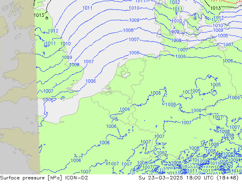242x187 pixels.
Task: Click the "Surface pressure [hPa]" caption text
Action: [x=31, y=178]
